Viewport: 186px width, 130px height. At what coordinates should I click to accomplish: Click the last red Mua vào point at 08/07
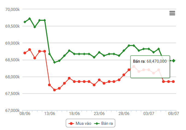[173, 82]
